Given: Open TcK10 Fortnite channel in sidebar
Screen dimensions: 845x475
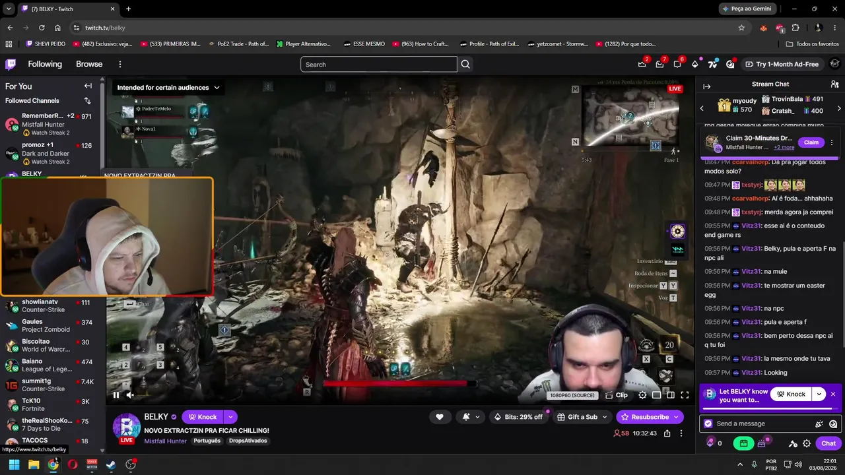Looking at the screenshot, I should pyautogui.click(x=50, y=405).
